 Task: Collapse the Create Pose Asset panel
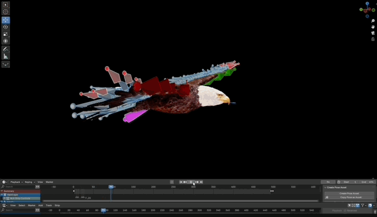coord(325,188)
